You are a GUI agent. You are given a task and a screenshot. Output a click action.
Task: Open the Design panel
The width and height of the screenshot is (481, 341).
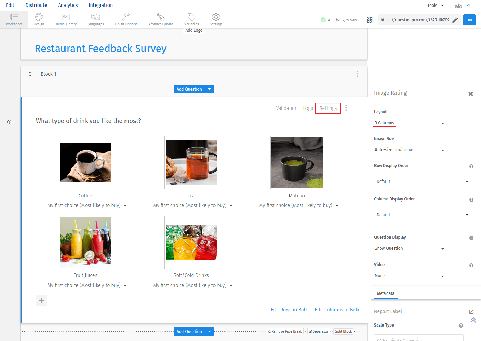click(39, 19)
